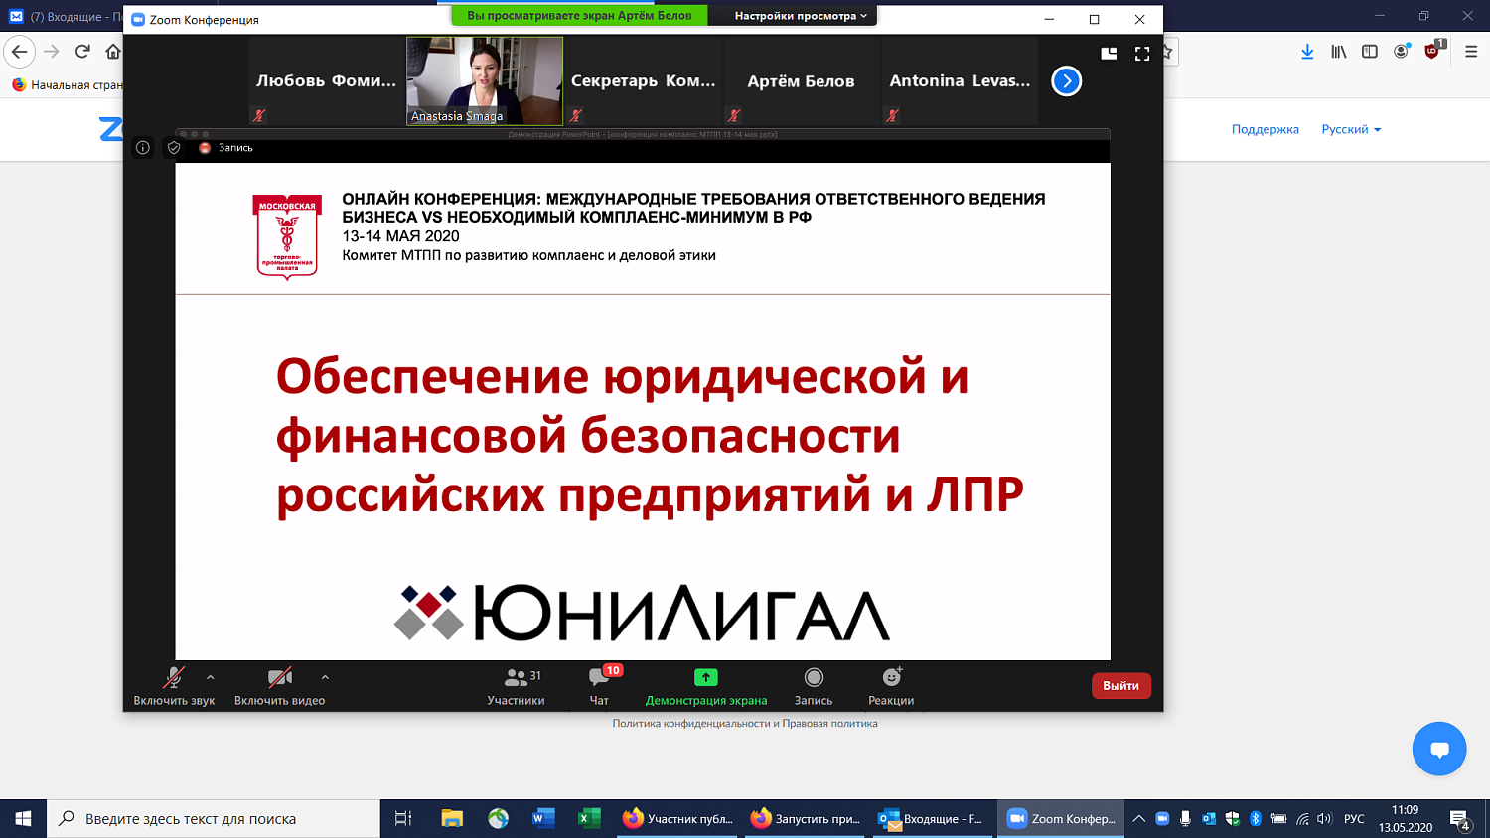The width and height of the screenshot is (1490, 838).
Task: Open Windows notification center icon
Action: (1460, 819)
